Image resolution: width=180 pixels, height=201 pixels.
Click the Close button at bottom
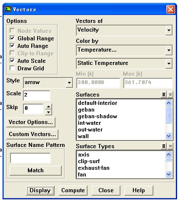[106, 191]
